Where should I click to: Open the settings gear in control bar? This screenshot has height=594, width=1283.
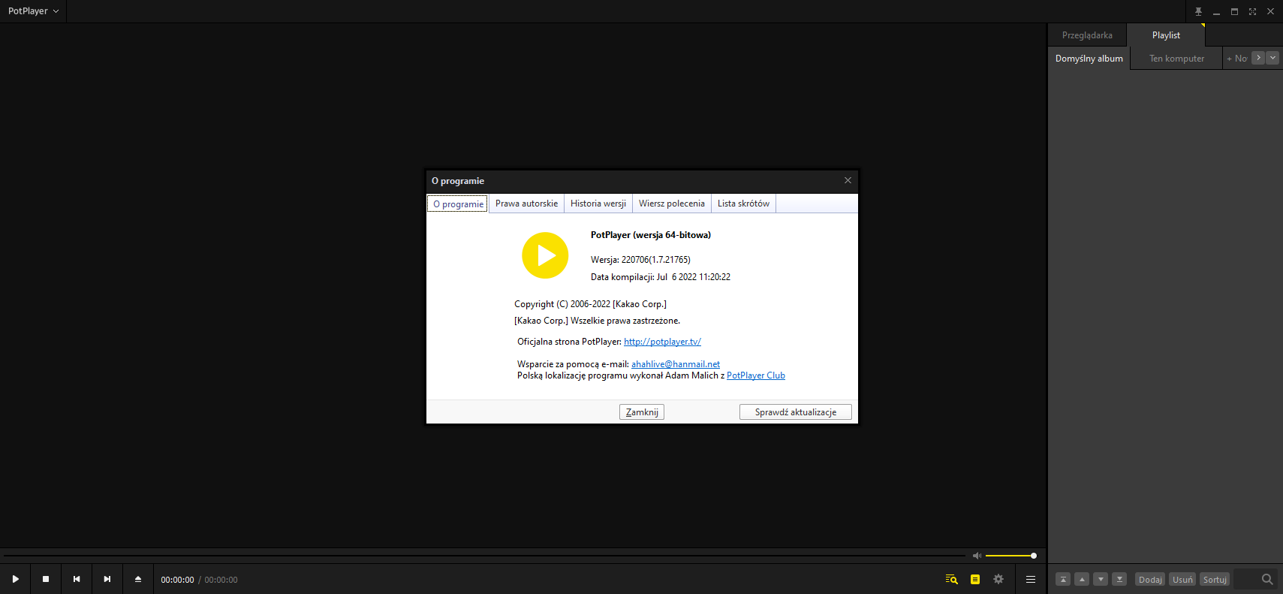998,579
